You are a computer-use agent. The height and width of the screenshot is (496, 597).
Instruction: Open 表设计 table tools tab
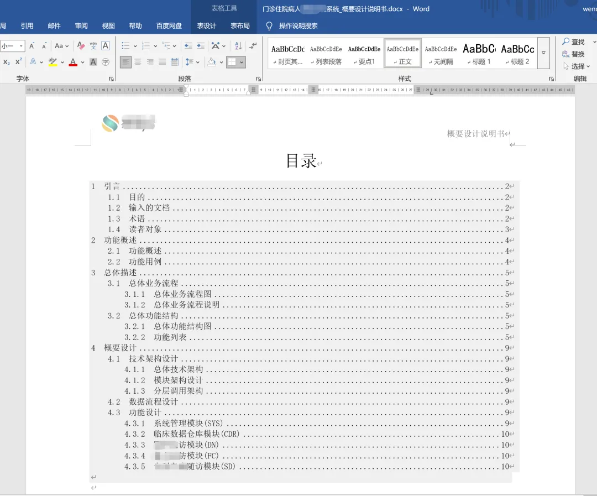tap(206, 25)
